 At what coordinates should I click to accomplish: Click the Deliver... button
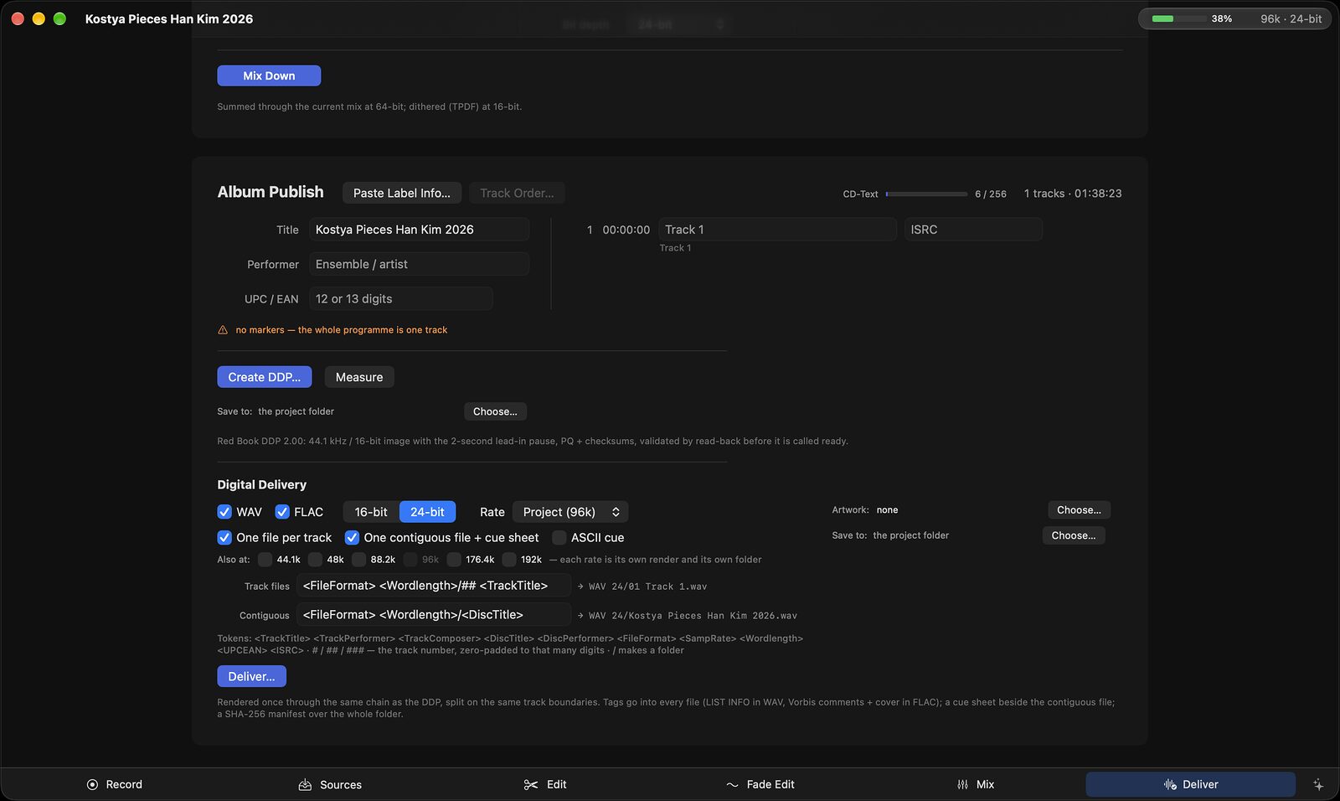[x=251, y=676]
